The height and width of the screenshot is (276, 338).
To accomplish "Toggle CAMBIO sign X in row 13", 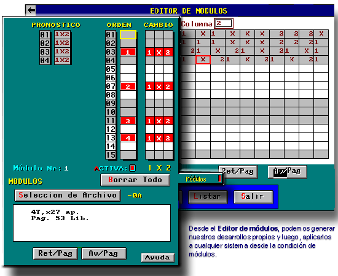I will click(x=159, y=138).
